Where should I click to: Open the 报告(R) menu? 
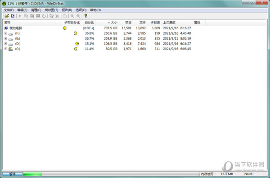pos(67,10)
